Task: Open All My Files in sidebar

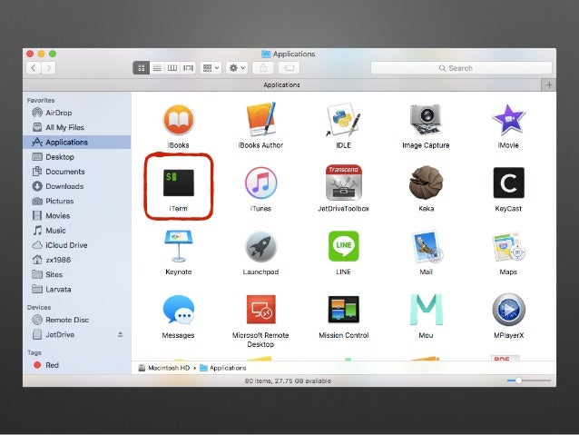Action: (x=77, y=127)
